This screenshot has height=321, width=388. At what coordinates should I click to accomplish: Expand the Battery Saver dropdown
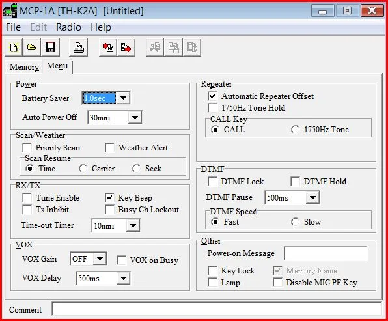123,98
